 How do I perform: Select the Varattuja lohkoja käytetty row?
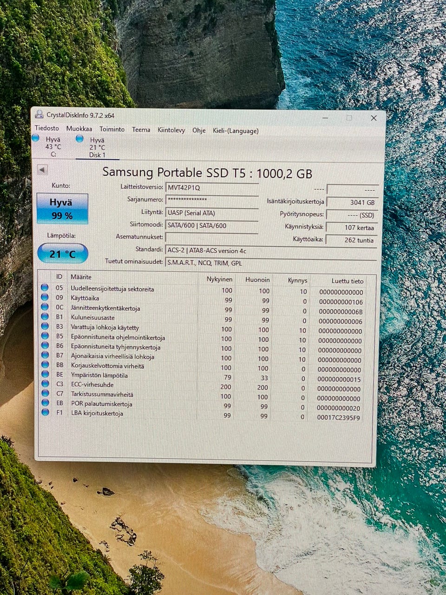click(x=202, y=328)
